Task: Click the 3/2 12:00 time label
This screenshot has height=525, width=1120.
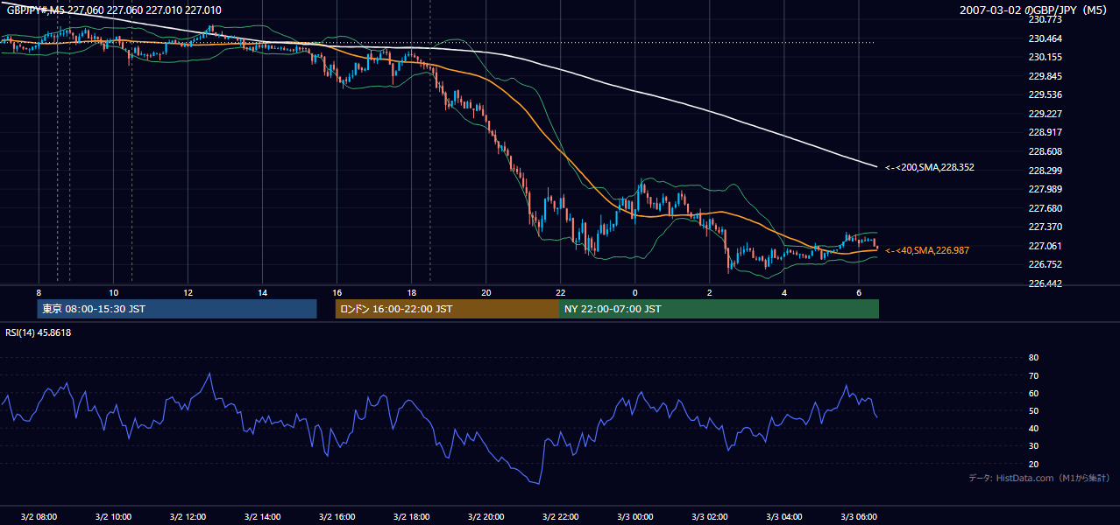Action: point(188,516)
